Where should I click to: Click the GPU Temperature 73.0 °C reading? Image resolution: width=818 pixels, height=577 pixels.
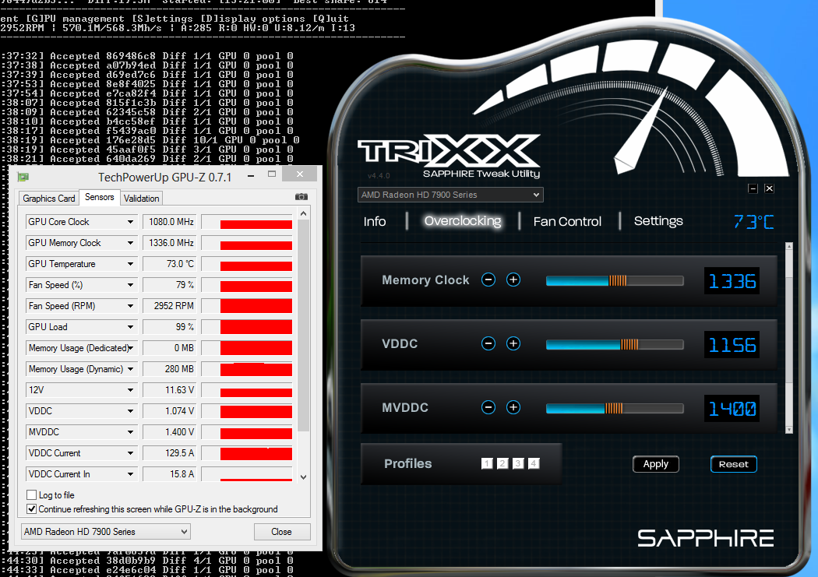(170, 264)
